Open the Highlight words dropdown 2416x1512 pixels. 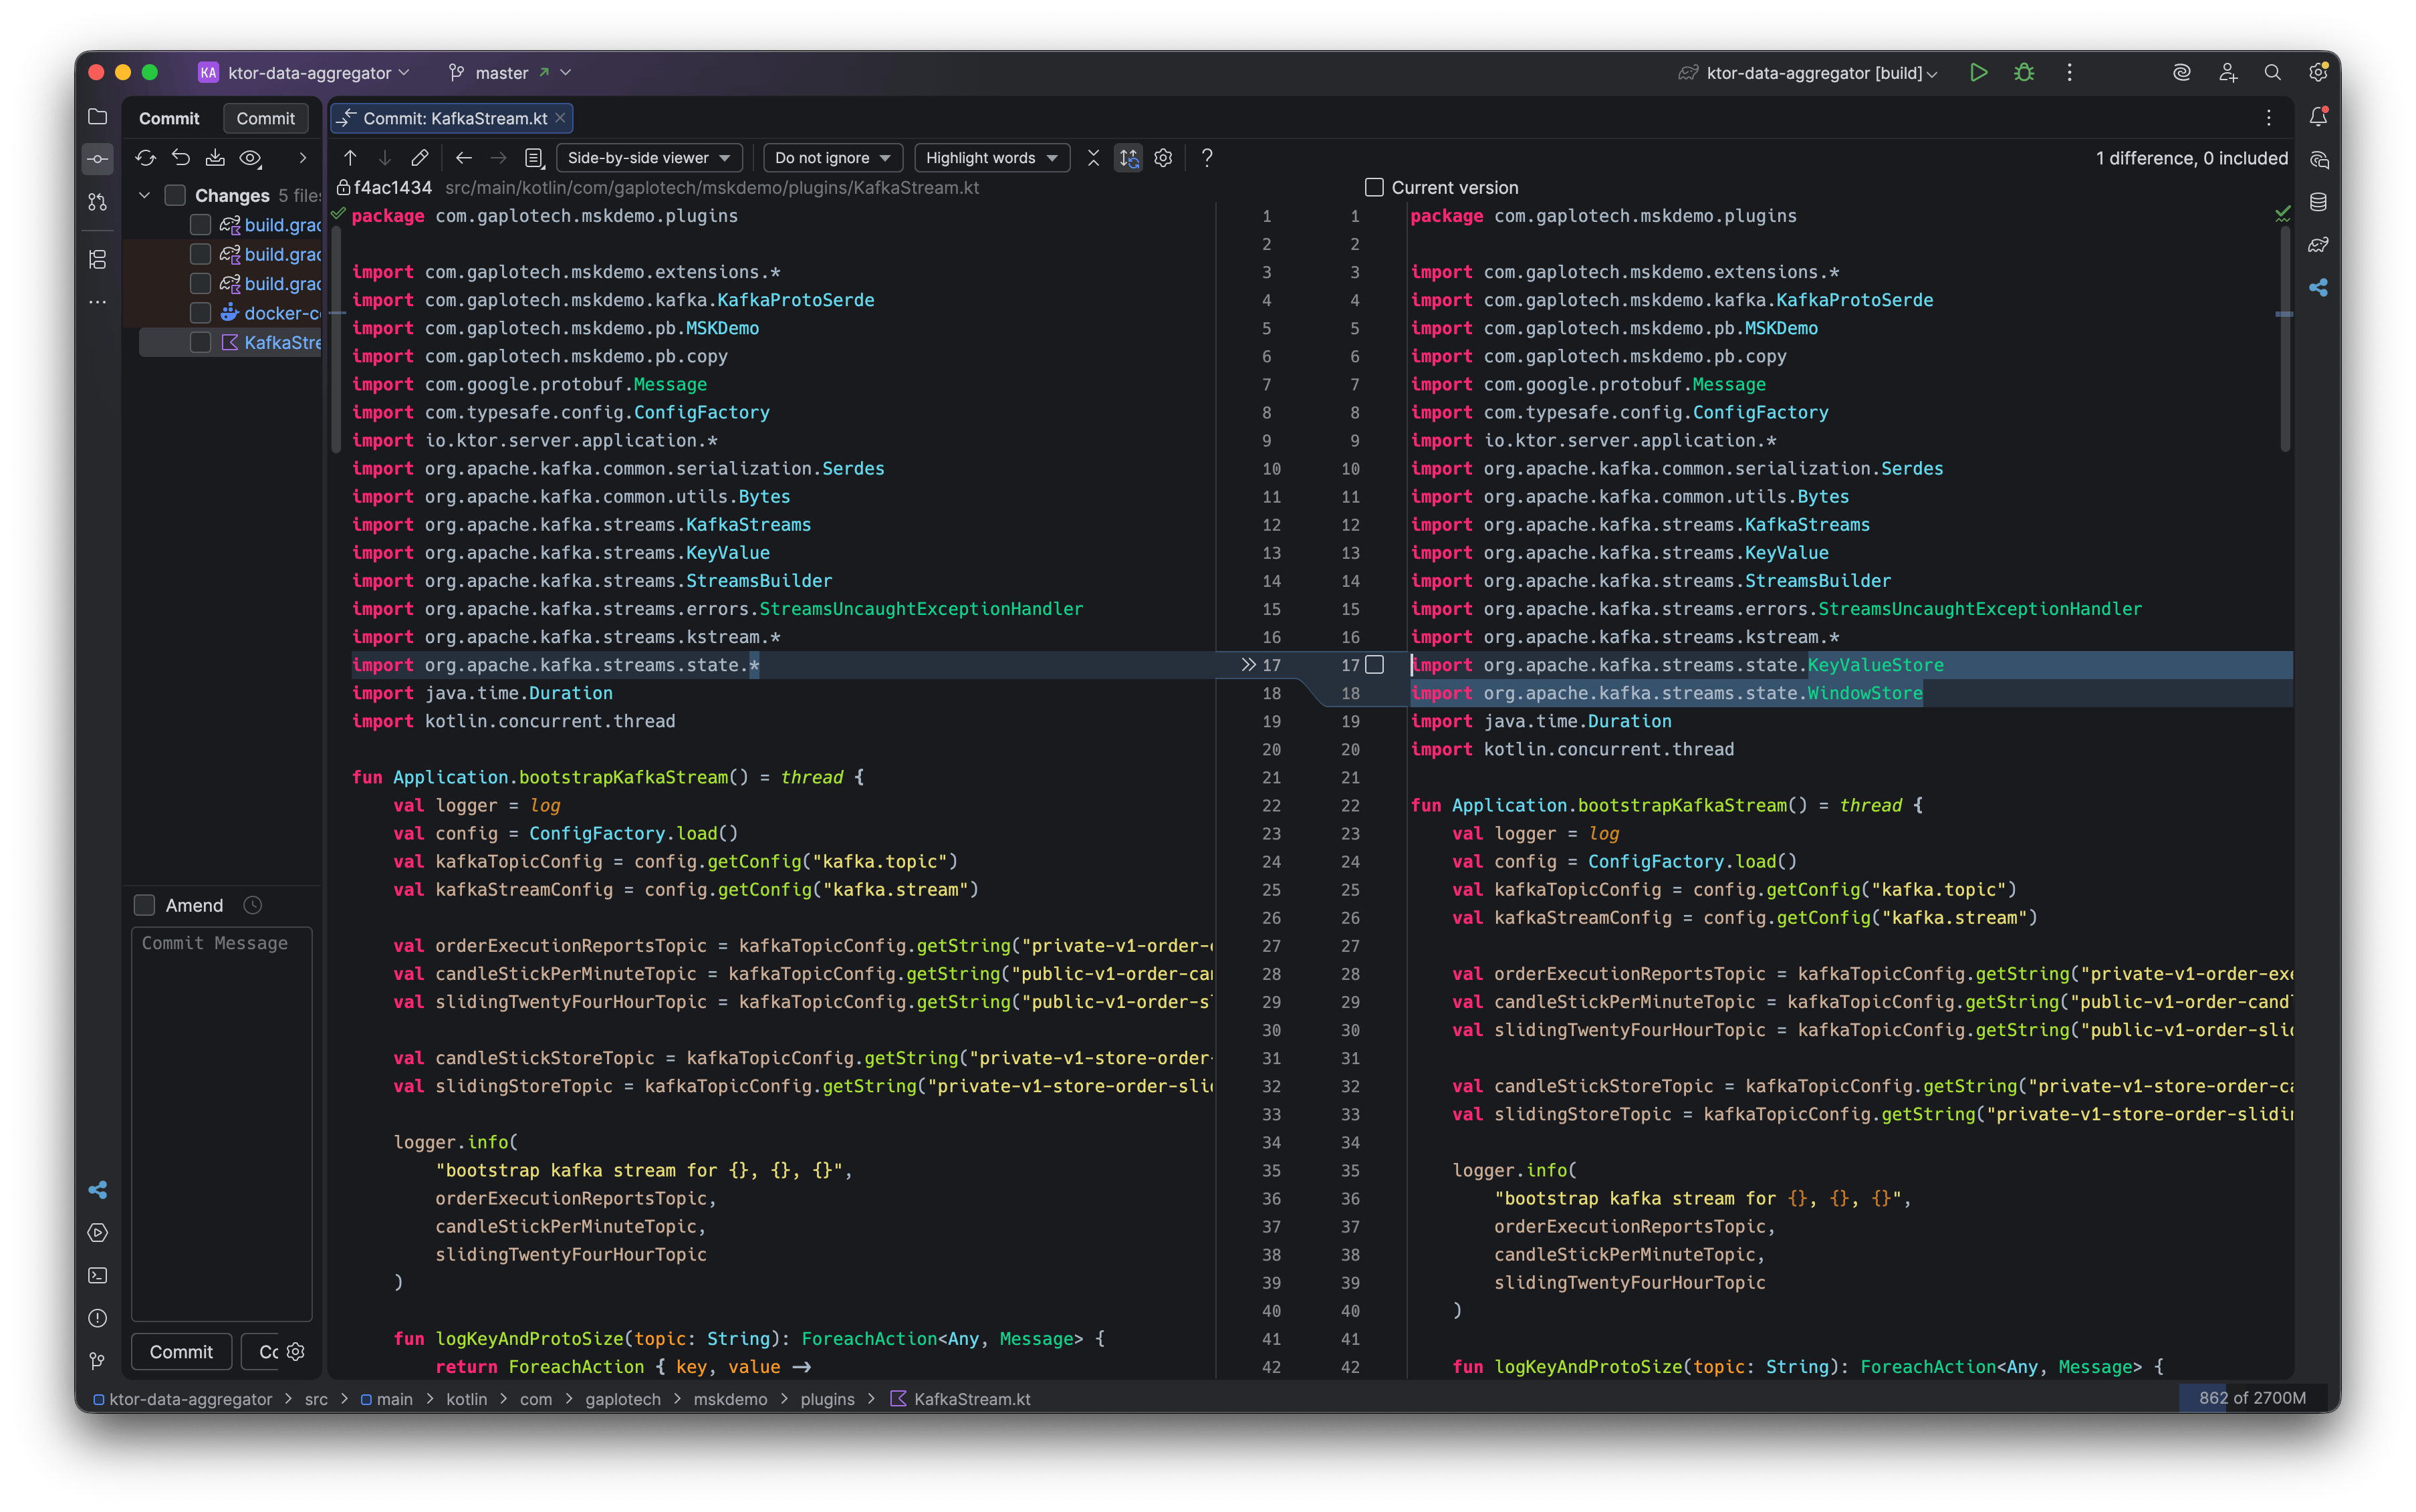991,158
